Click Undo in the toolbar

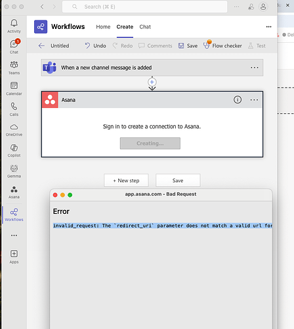click(x=95, y=45)
